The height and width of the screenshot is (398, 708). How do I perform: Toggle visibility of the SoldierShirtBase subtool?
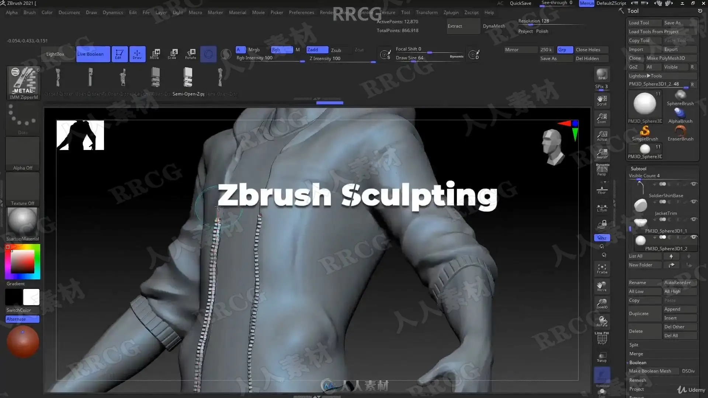pos(694,184)
